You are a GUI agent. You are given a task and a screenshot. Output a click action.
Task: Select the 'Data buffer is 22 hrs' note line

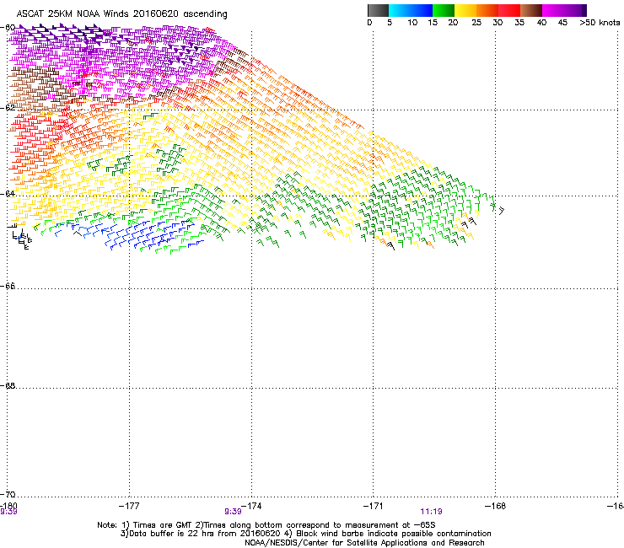[x=305, y=534]
